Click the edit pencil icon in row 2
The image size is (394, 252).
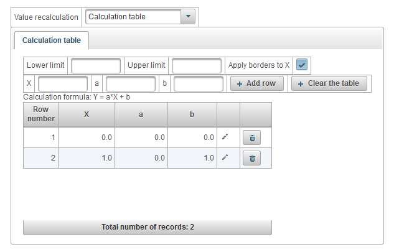tap(225, 158)
